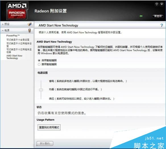This screenshot has width=166, height=149.
Task: Click the Usage Pattern heading
Action: pyautogui.click(x=45, y=120)
